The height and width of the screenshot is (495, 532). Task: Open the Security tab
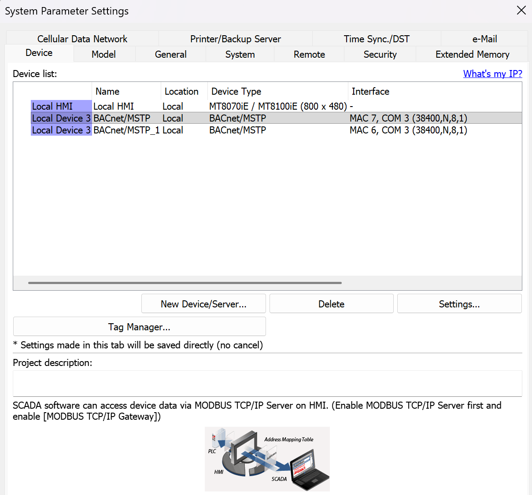point(380,54)
